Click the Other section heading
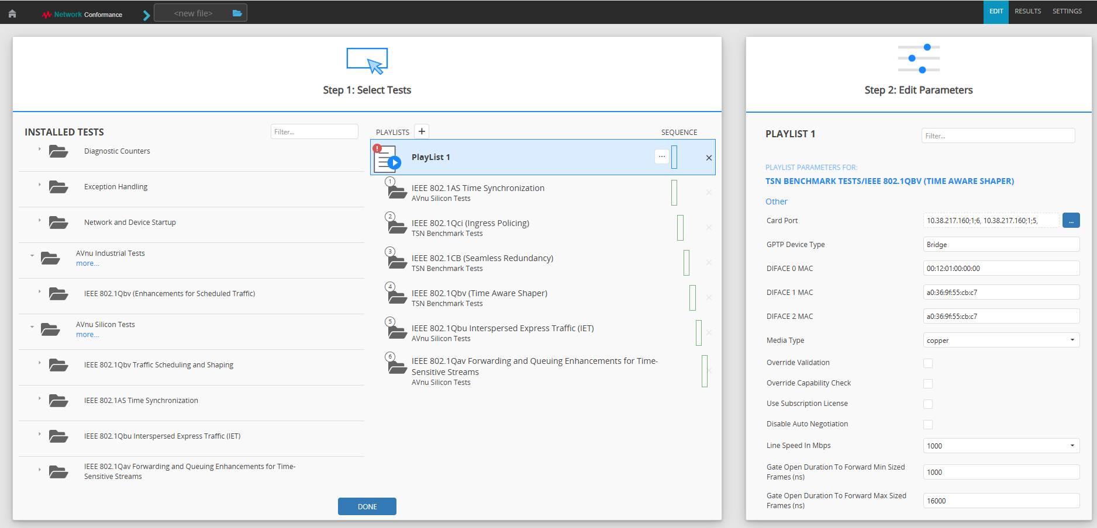The image size is (1097, 528). pyautogui.click(x=776, y=202)
